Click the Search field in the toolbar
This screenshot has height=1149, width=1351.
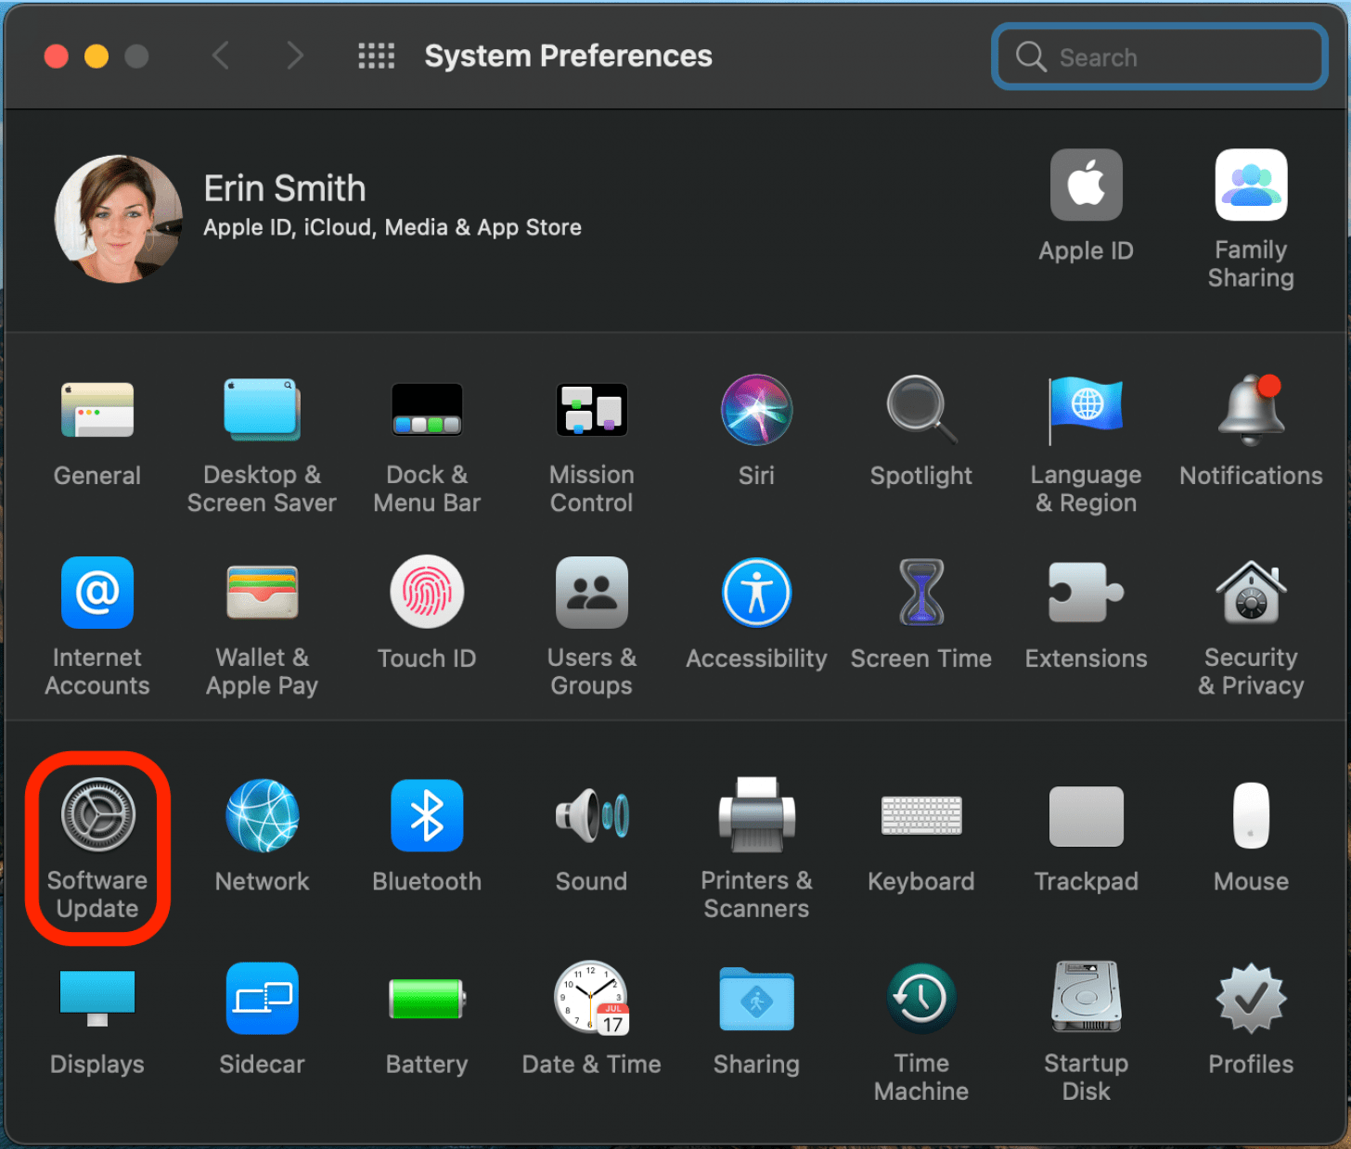[1159, 57]
